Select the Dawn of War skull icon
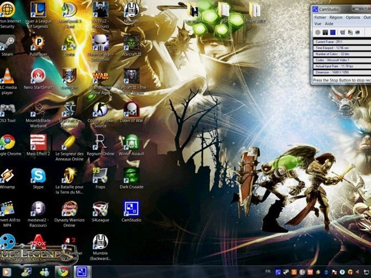Image resolution: width=371 pixels, height=278 pixels. click(131, 112)
